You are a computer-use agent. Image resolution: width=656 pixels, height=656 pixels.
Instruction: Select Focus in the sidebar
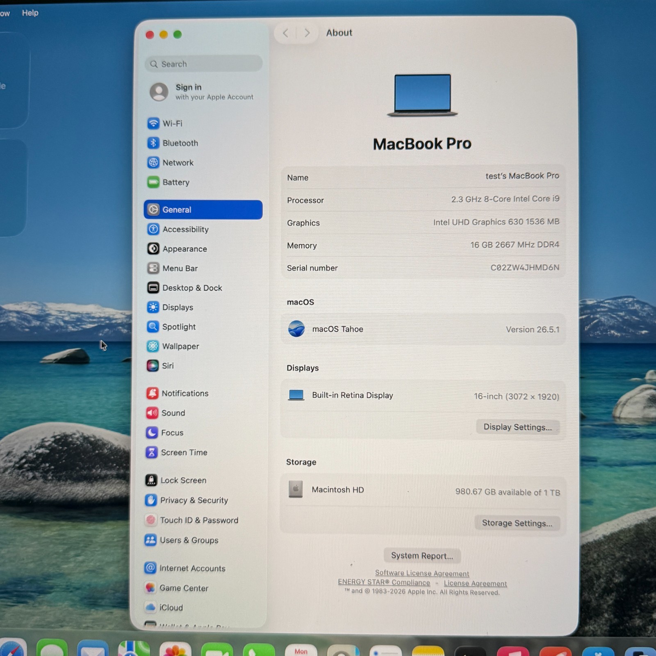203,433
